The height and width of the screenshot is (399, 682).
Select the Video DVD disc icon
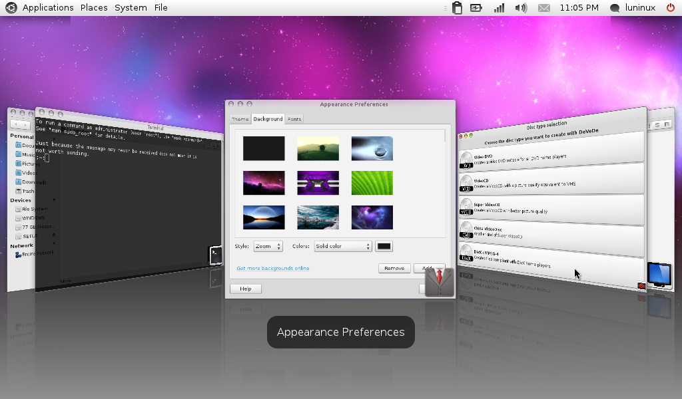[466, 160]
